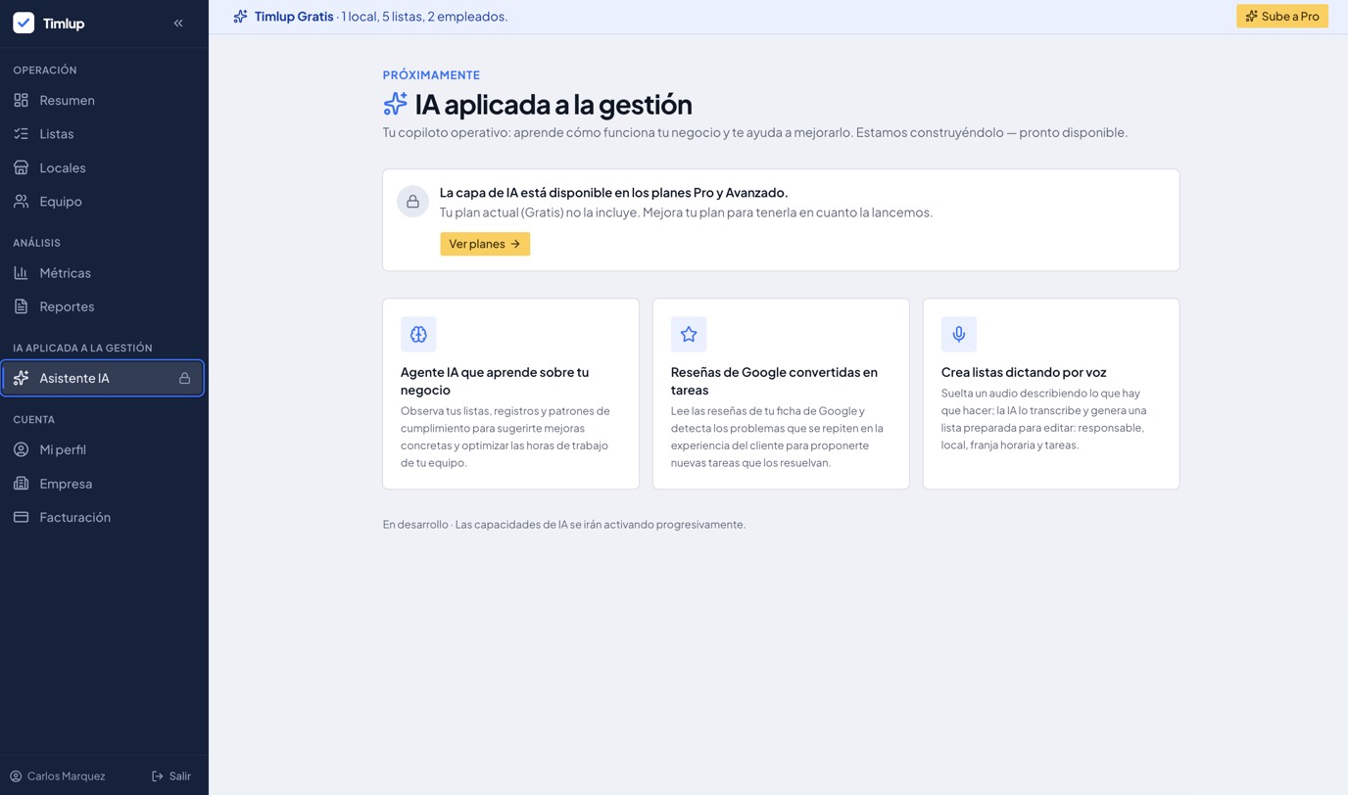Open Resumen in the sidebar
The width and height of the screenshot is (1348, 795).
[x=103, y=100]
